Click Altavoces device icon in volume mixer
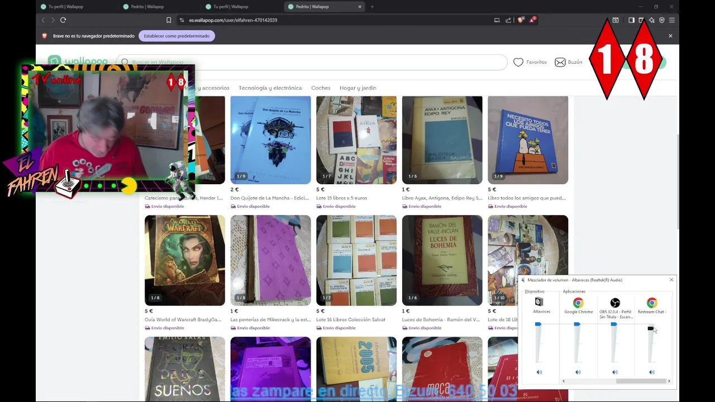 tap(539, 302)
